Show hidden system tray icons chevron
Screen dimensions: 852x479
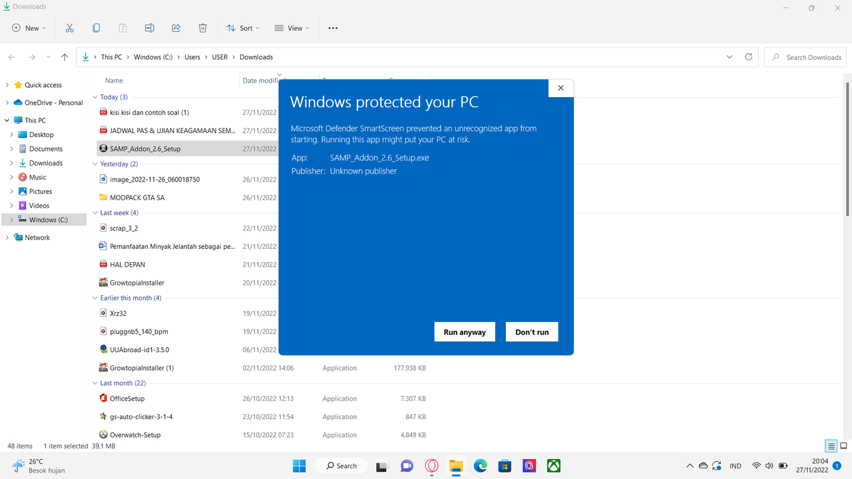[689, 466]
